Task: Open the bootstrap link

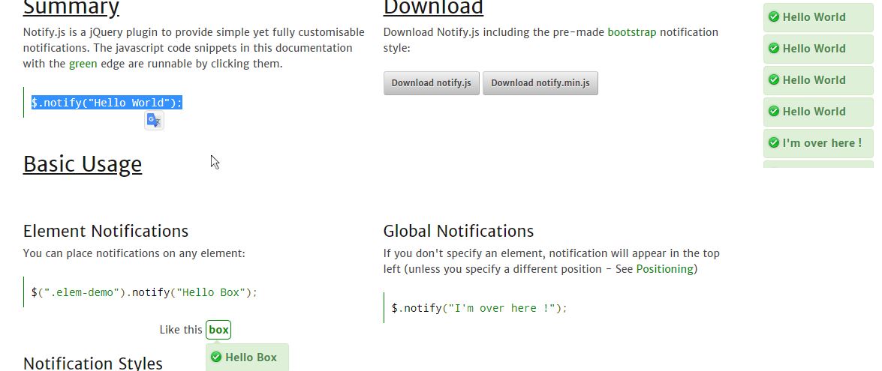Action: [x=632, y=32]
